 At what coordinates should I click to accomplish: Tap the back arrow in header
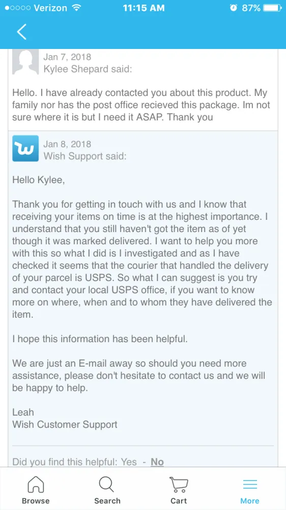click(22, 32)
